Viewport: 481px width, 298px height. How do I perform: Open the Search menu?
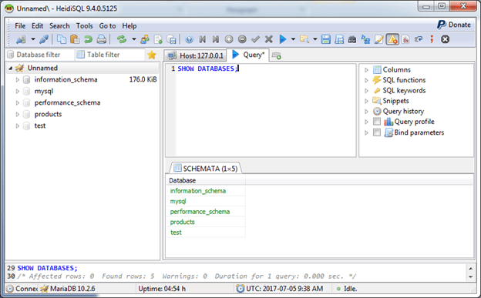pyautogui.click(x=59, y=25)
